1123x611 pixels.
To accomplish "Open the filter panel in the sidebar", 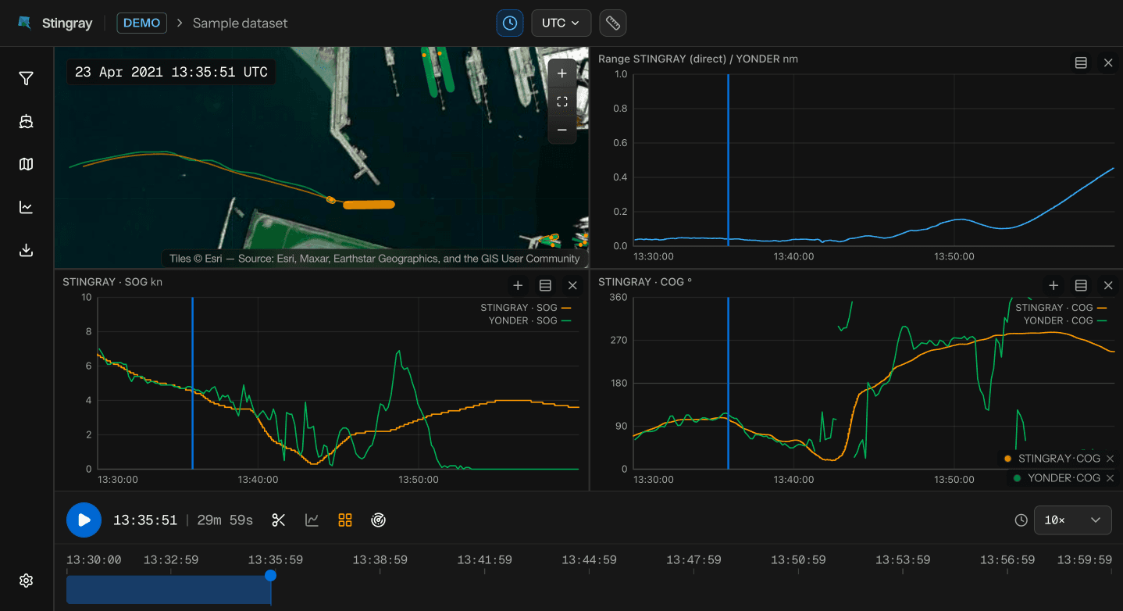I will [27, 78].
